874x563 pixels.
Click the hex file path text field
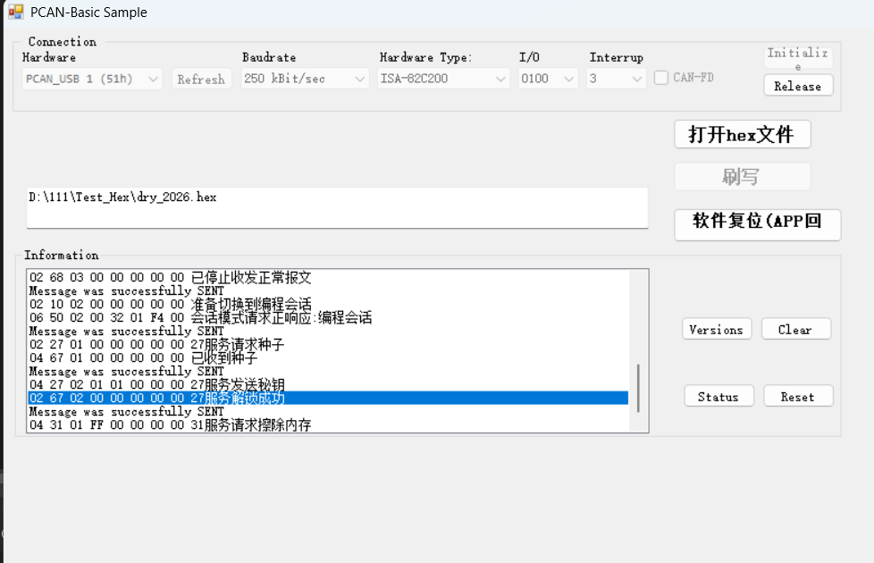(x=337, y=207)
